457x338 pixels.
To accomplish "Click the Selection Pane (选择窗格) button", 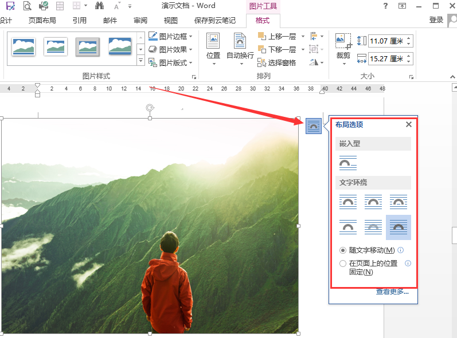I will point(276,62).
